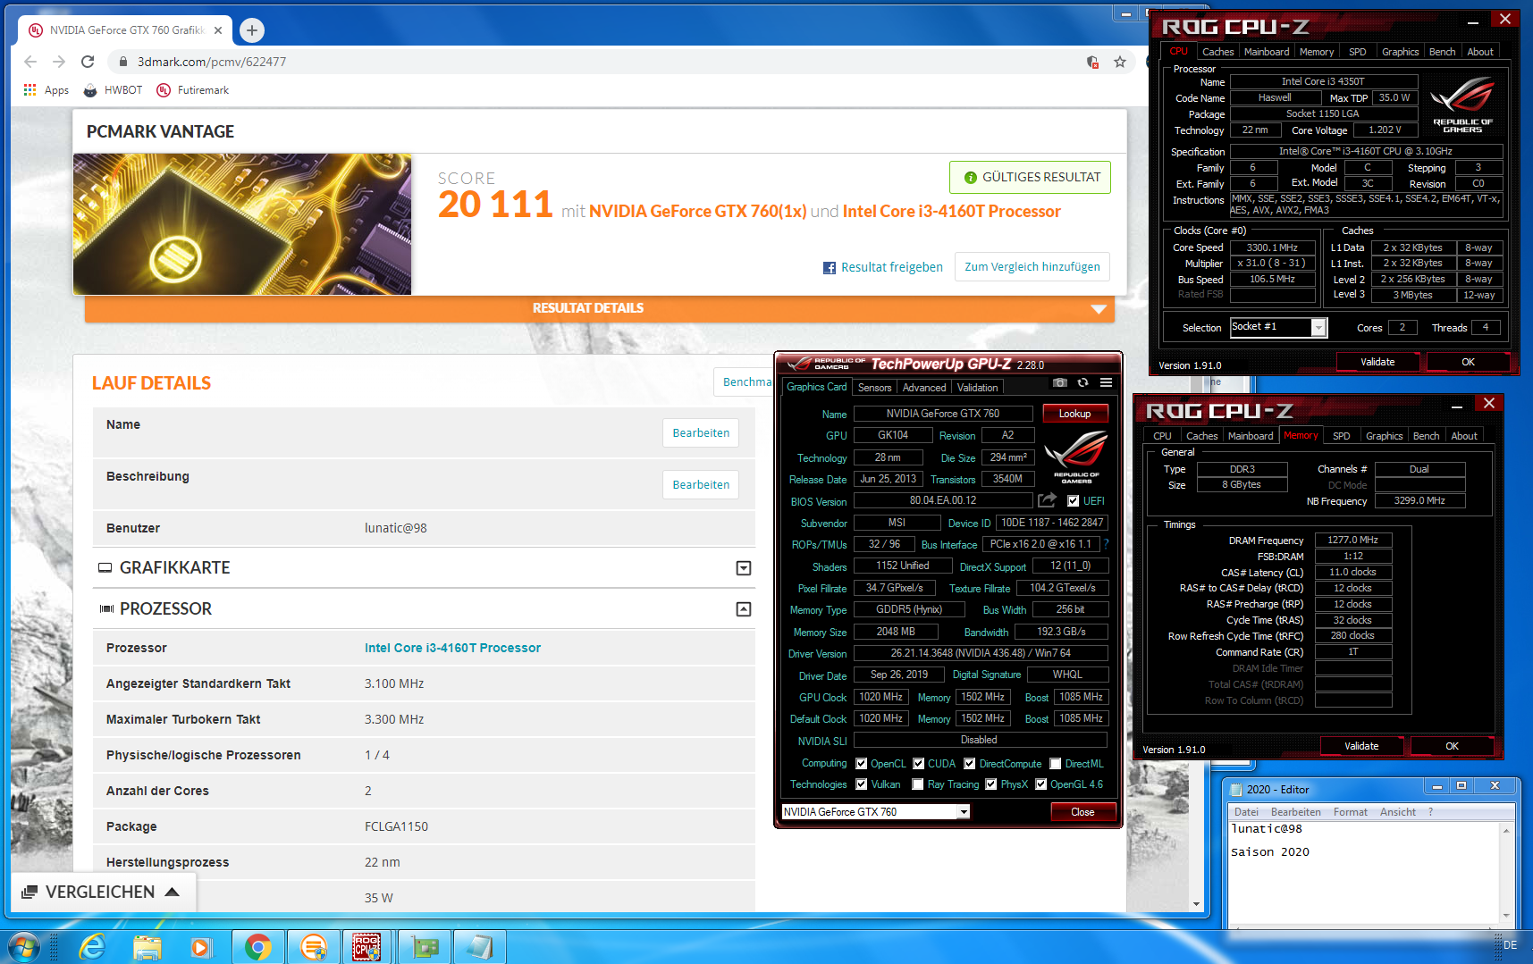Click GPU-Z screenshot camera icon
The image size is (1533, 964).
pos(1060,382)
